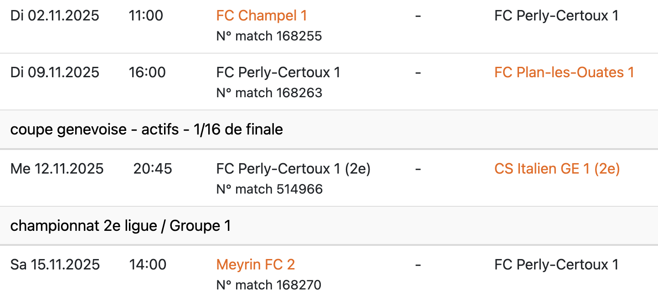The image size is (658, 299).
Task: Select match number 514966
Action: (269, 189)
